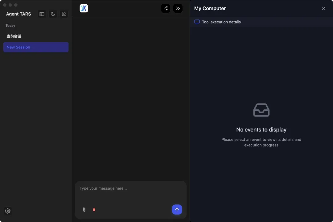Click the monitor icon beside Tool execution details
The height and width of the screenshot is (222, 333).
[x=197, y=22]
